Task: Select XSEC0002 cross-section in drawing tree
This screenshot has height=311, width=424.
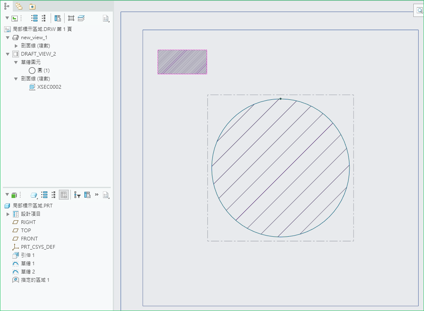Action: point(49,87)
